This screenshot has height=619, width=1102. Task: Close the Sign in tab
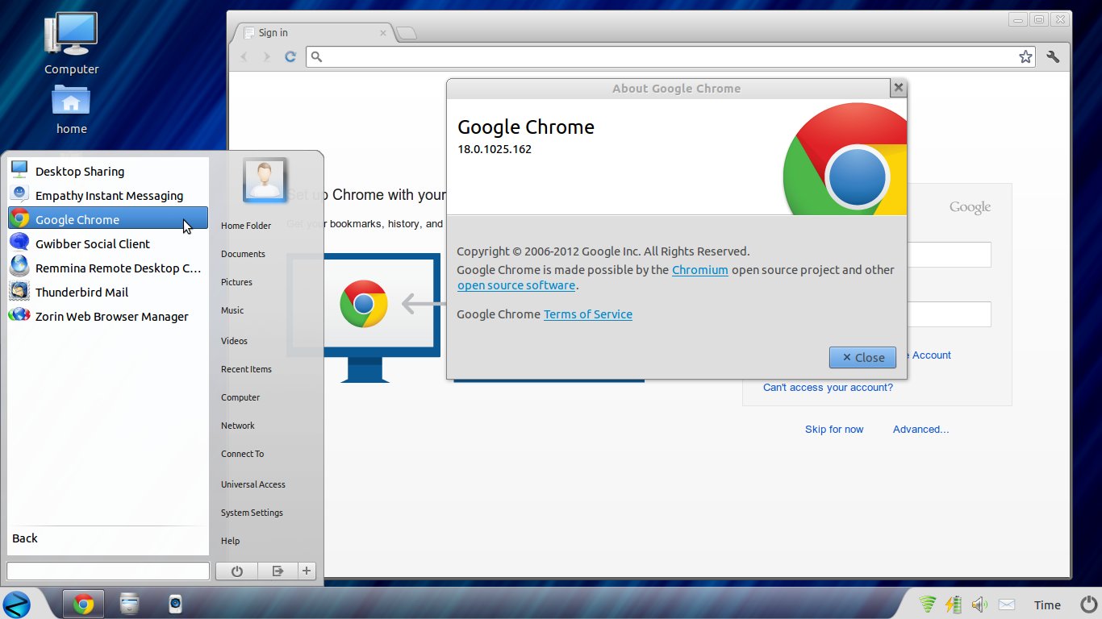(x=383, y=33)
